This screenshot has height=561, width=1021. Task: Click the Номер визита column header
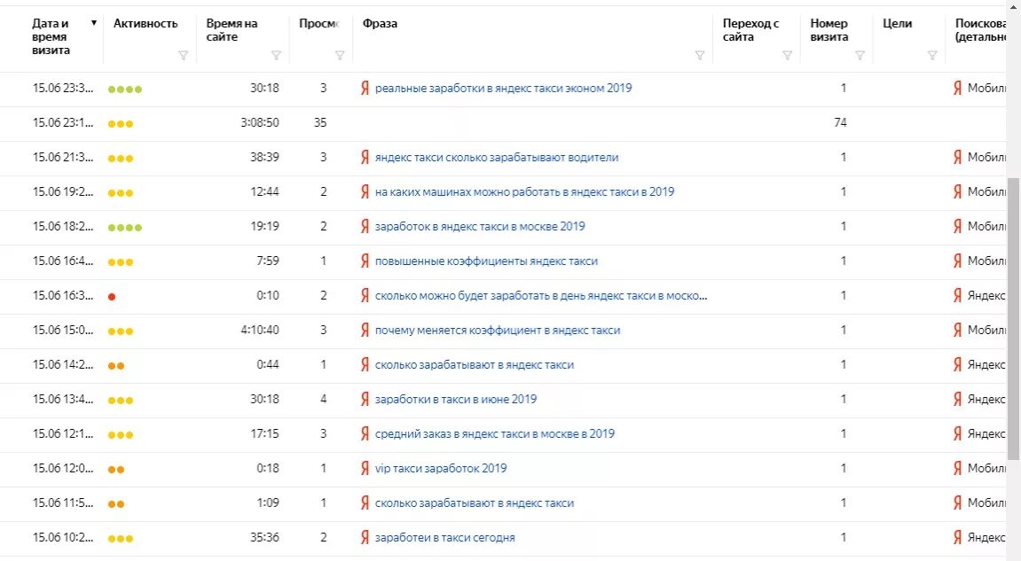(x=829, y=30)
